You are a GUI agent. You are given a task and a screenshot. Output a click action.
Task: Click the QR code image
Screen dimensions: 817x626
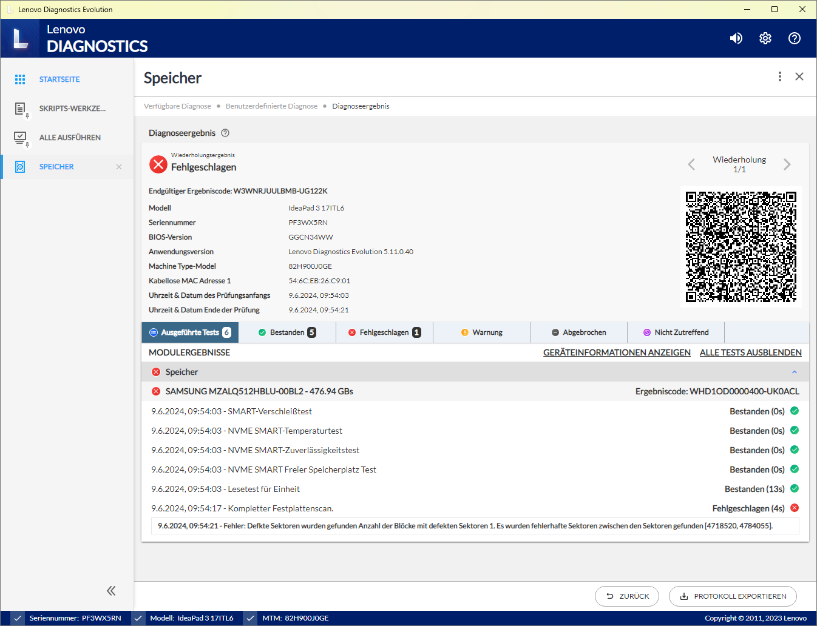tap(741, 247)
